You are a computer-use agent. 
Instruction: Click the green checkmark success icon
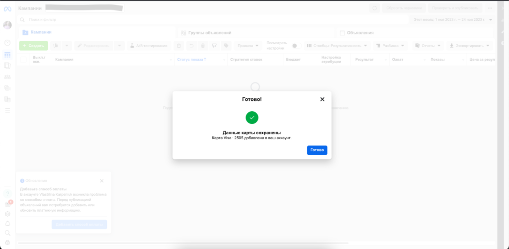252,117
